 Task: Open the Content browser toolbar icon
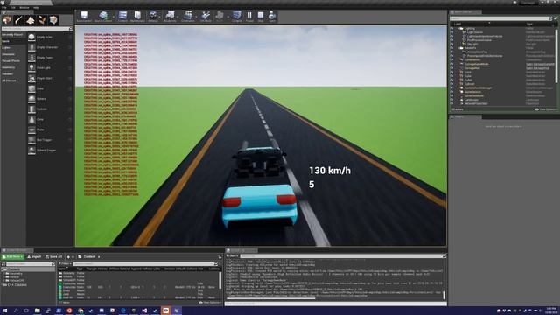coord(122,15)
